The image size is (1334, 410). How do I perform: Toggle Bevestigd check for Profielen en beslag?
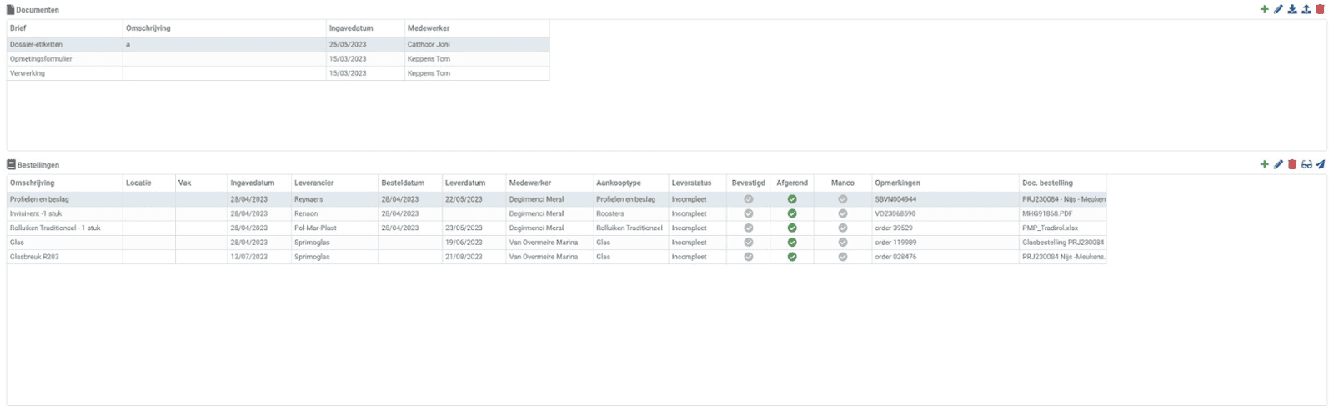(x=748, y=199)
